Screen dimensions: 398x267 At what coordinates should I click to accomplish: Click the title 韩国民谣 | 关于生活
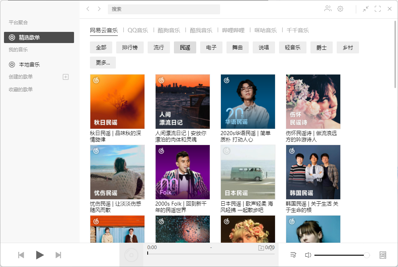click(x=312, y=207)
